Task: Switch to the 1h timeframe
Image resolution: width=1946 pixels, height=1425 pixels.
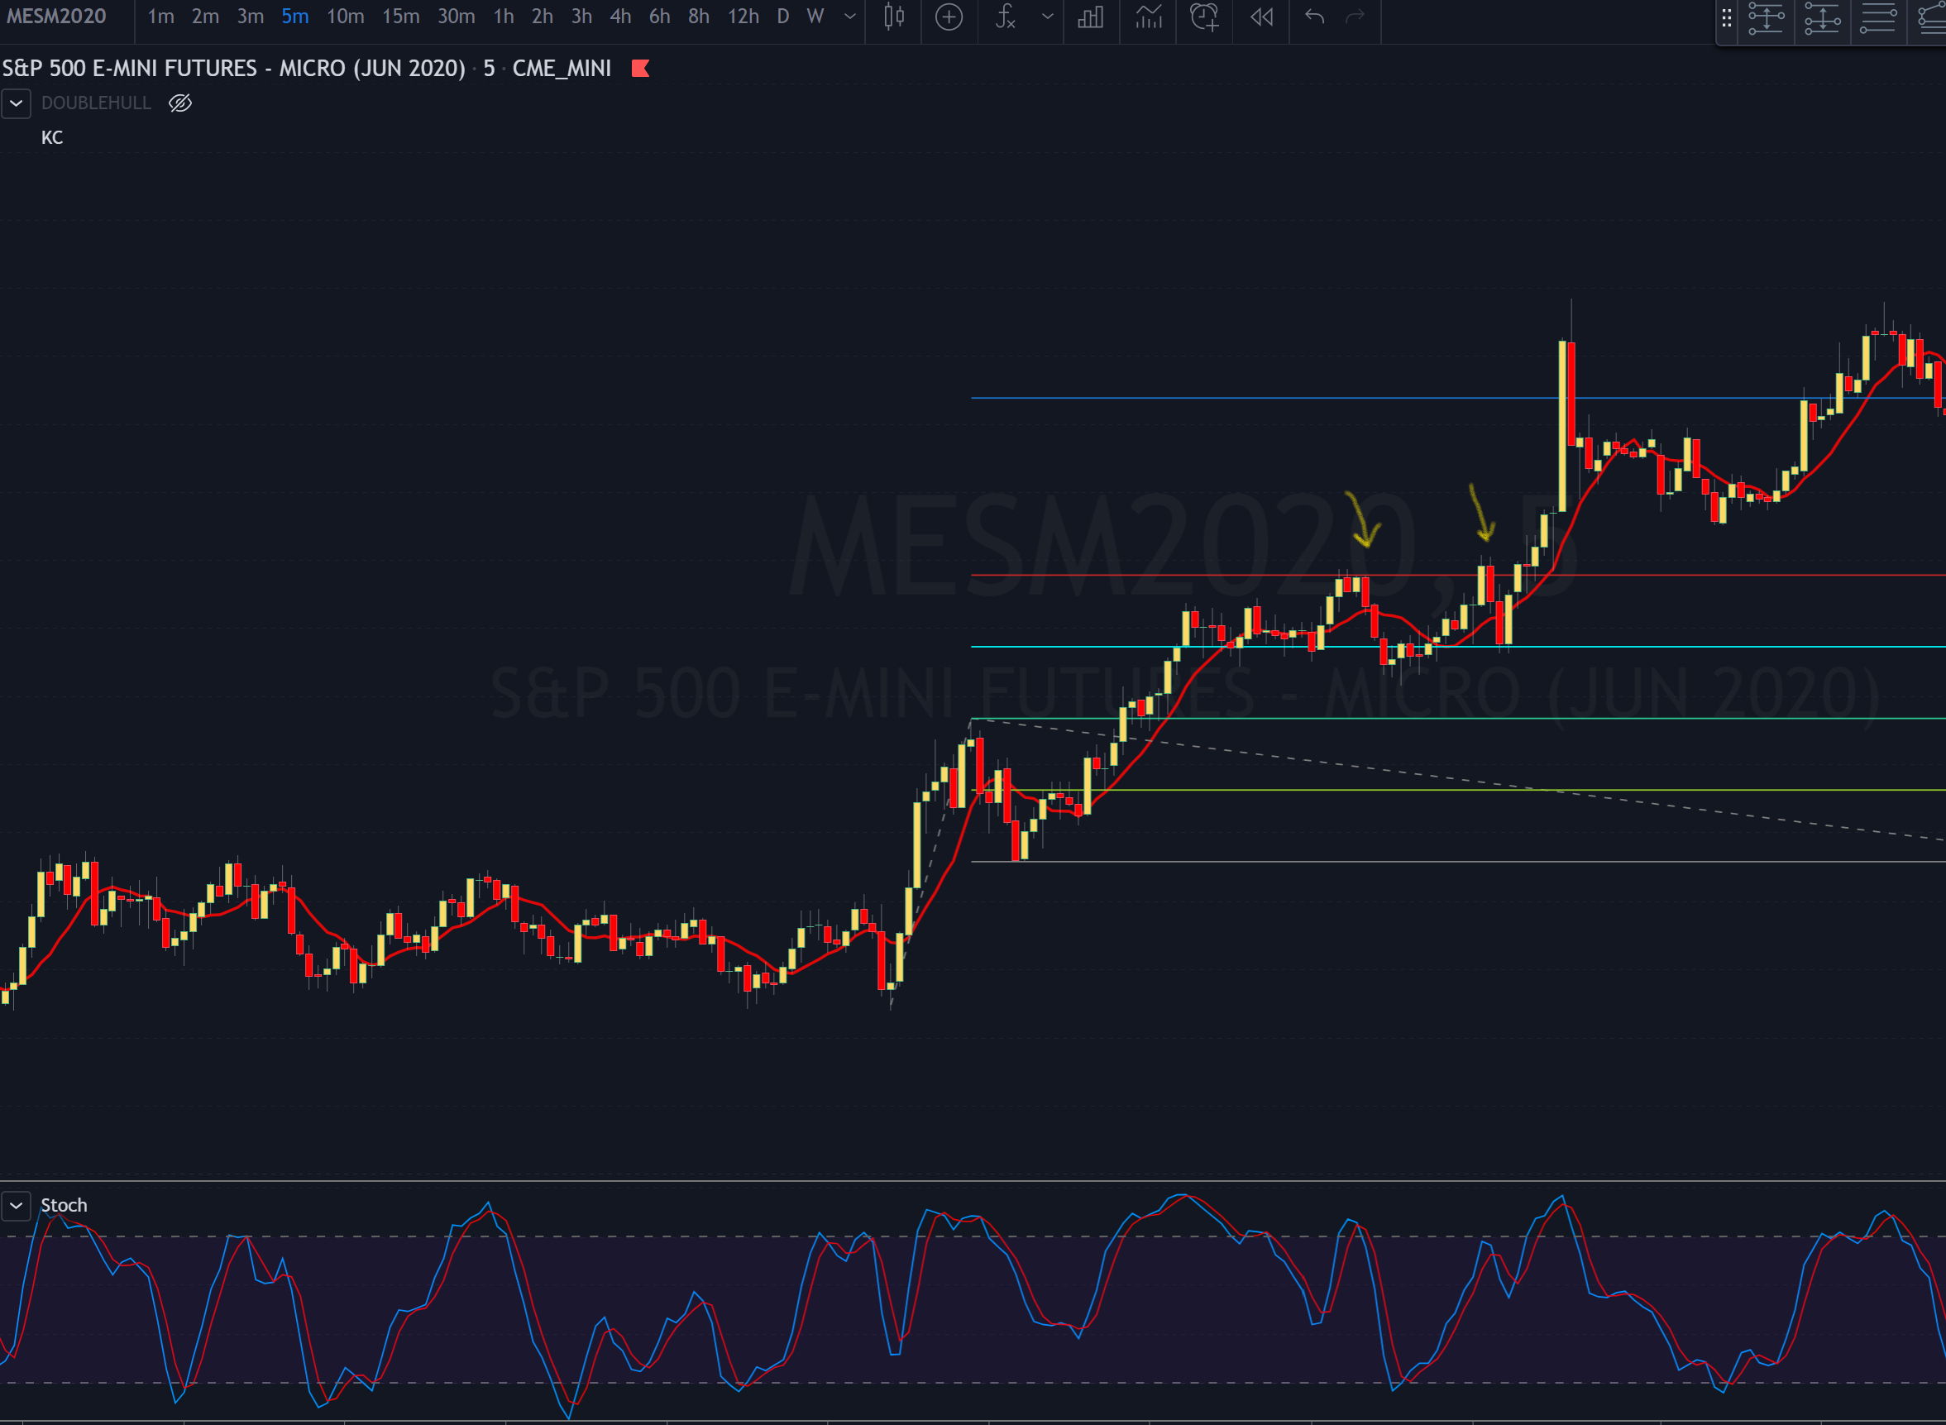Action: [504, 17]
